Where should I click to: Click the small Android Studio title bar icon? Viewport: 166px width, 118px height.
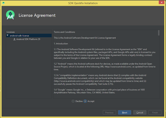(x=3, y=3)
